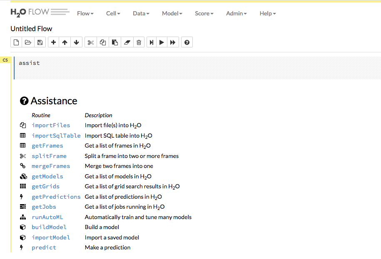Screen dimensions: 381x259
Task: Open the Model dropdown menu
Action: click(172, 13)
